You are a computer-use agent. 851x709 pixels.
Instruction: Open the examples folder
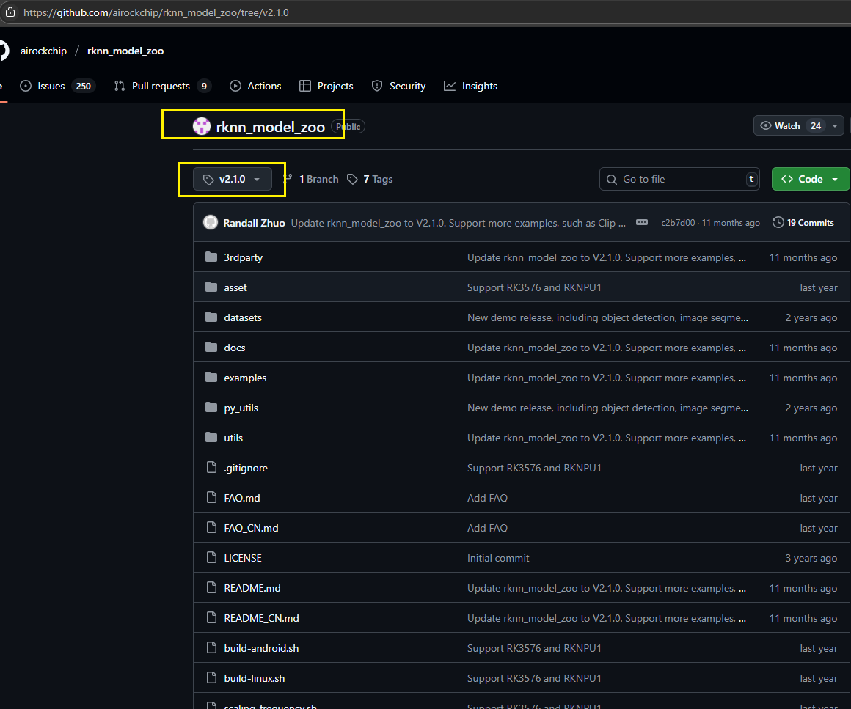pyautogui.click(x=245, y=378)
